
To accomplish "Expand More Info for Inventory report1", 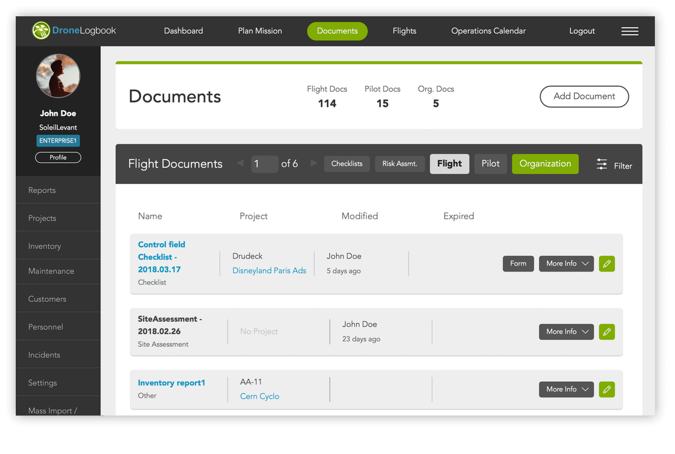I will 566,389.
